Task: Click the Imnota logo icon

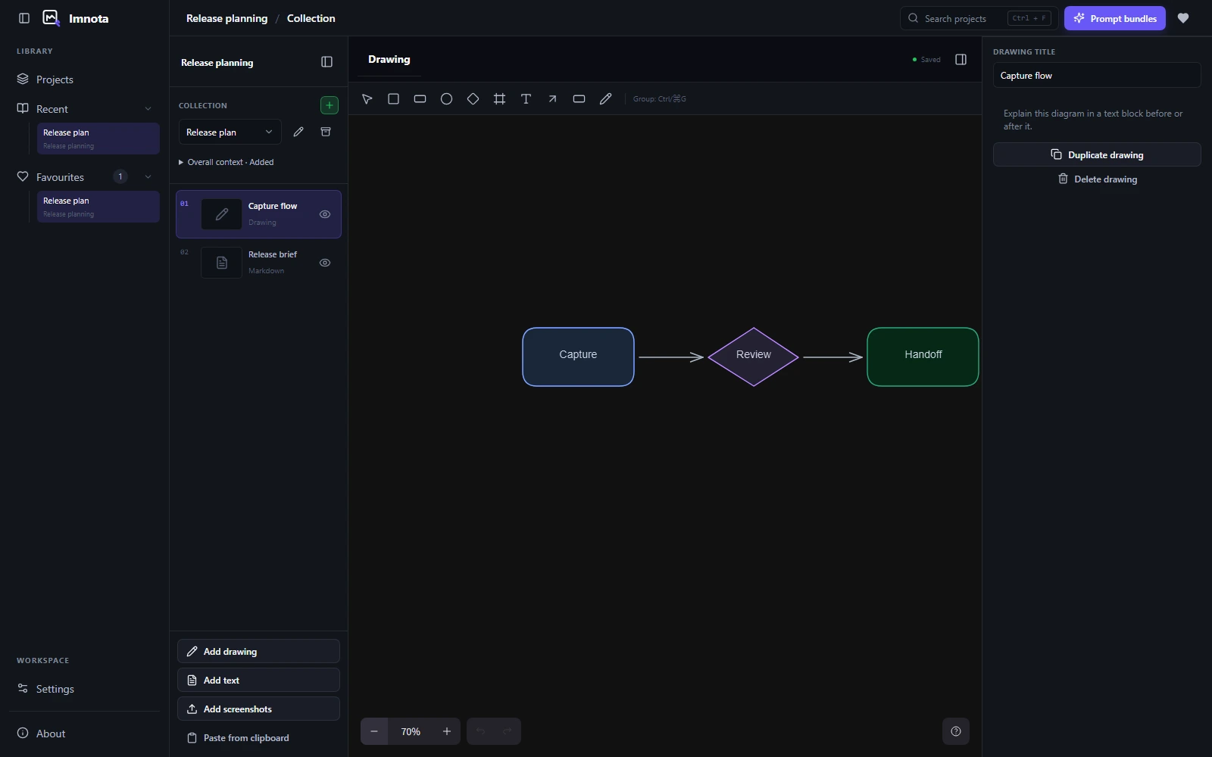Action: tap(51, 18)
